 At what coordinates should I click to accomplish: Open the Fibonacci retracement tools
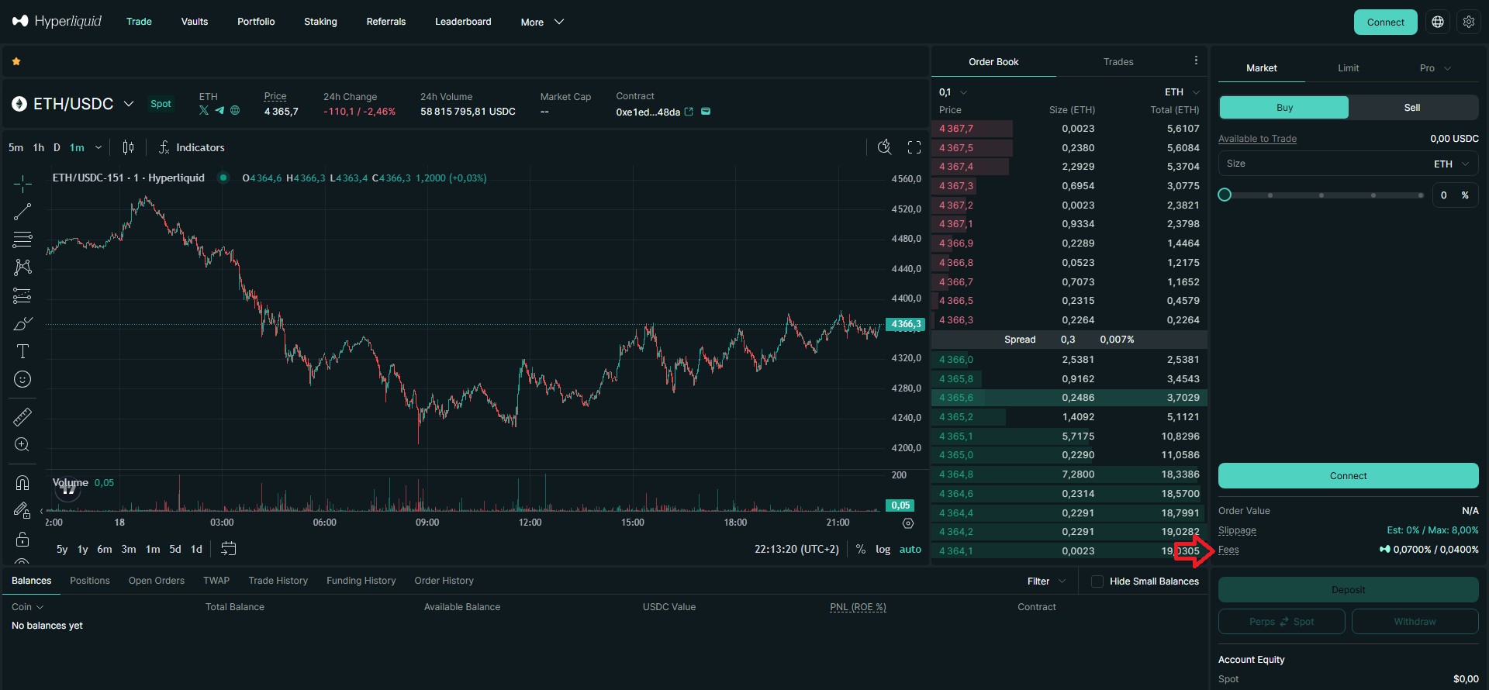coord(22,239)
